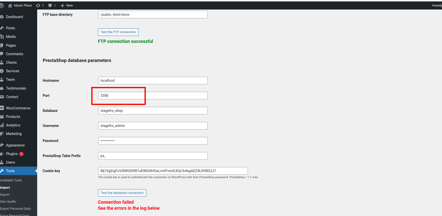Click the Dashboard gauge icon
The width and height of the screenshot is (442, 216).
point(2,17)
